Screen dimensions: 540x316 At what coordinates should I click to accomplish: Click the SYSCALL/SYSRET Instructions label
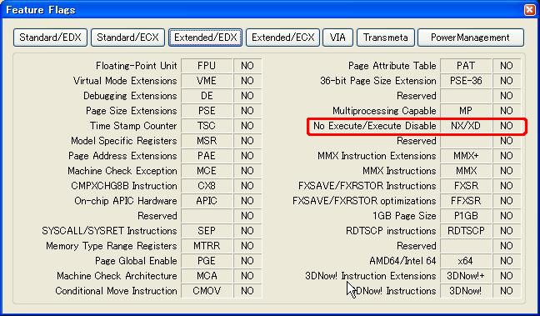tap(109, 231)
